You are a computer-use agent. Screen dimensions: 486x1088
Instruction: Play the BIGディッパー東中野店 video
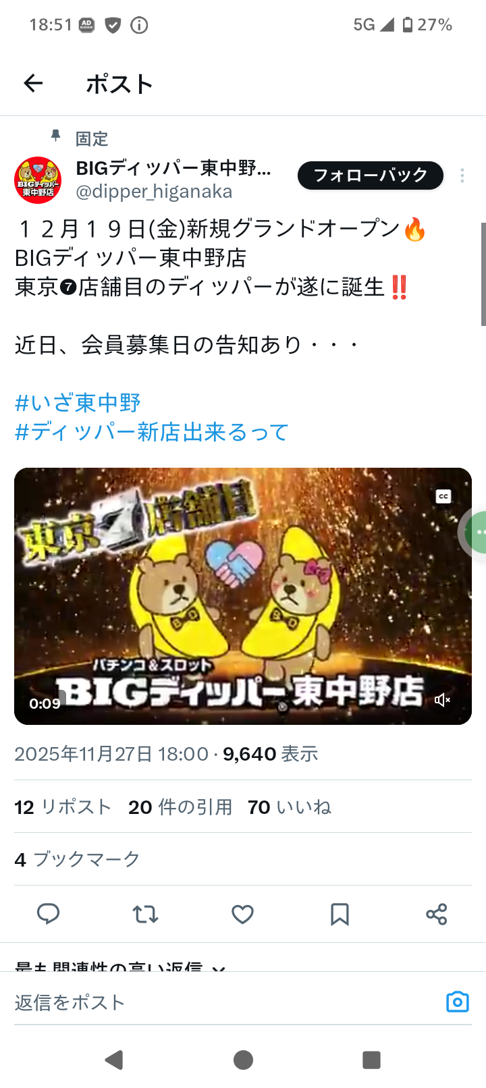[x=243, y=596]
